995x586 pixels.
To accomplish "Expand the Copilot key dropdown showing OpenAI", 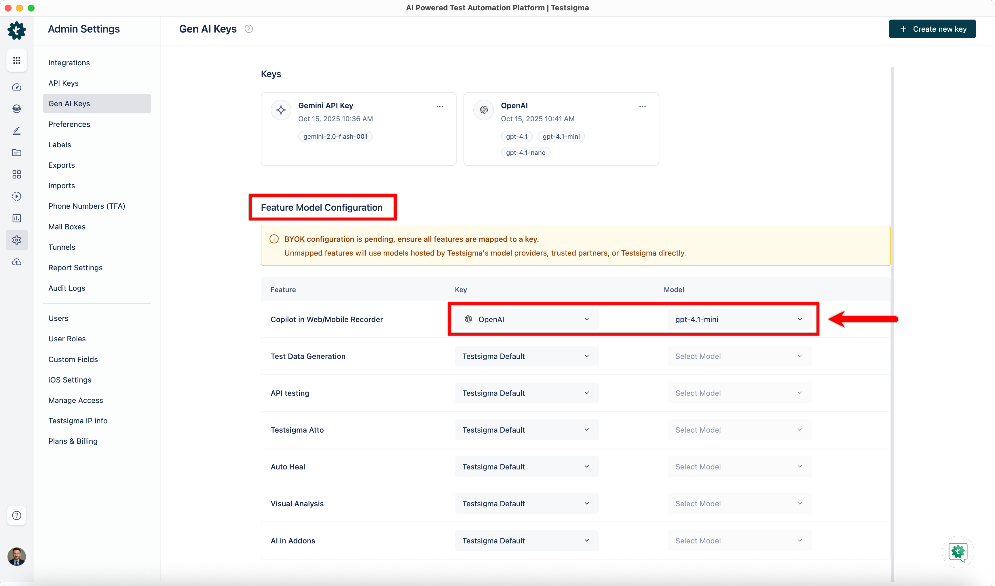I will (526, 319).
